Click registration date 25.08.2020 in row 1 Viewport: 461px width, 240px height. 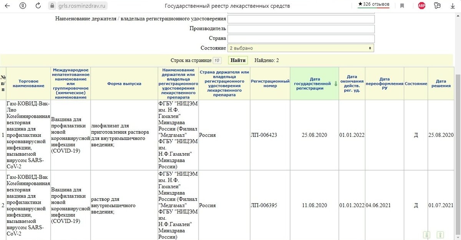coord(314,135)
